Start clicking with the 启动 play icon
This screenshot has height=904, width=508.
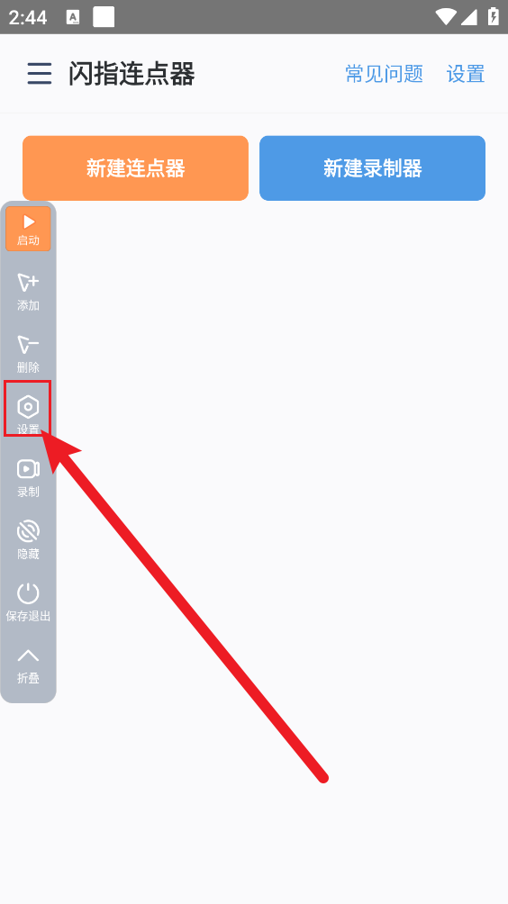28,229
